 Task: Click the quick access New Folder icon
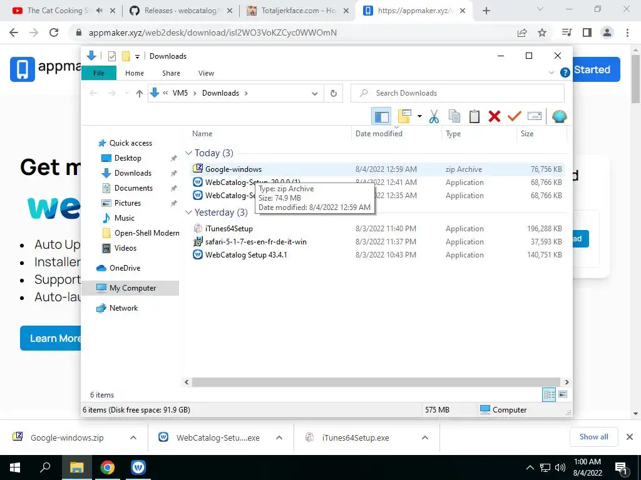pyautogui.click(x=126, y=56)
